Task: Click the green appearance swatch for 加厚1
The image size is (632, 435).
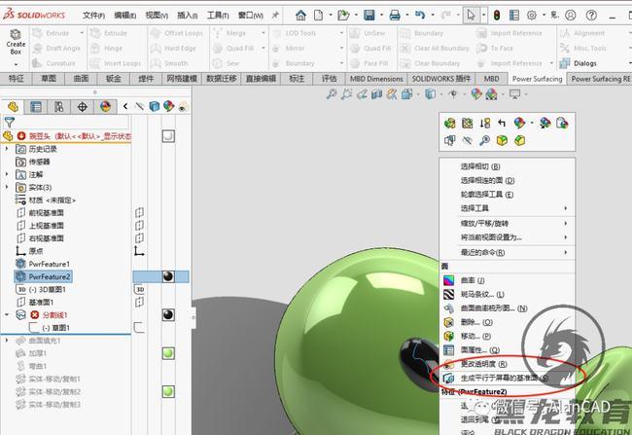Action: pyautogui.click(x=168, y=353)
